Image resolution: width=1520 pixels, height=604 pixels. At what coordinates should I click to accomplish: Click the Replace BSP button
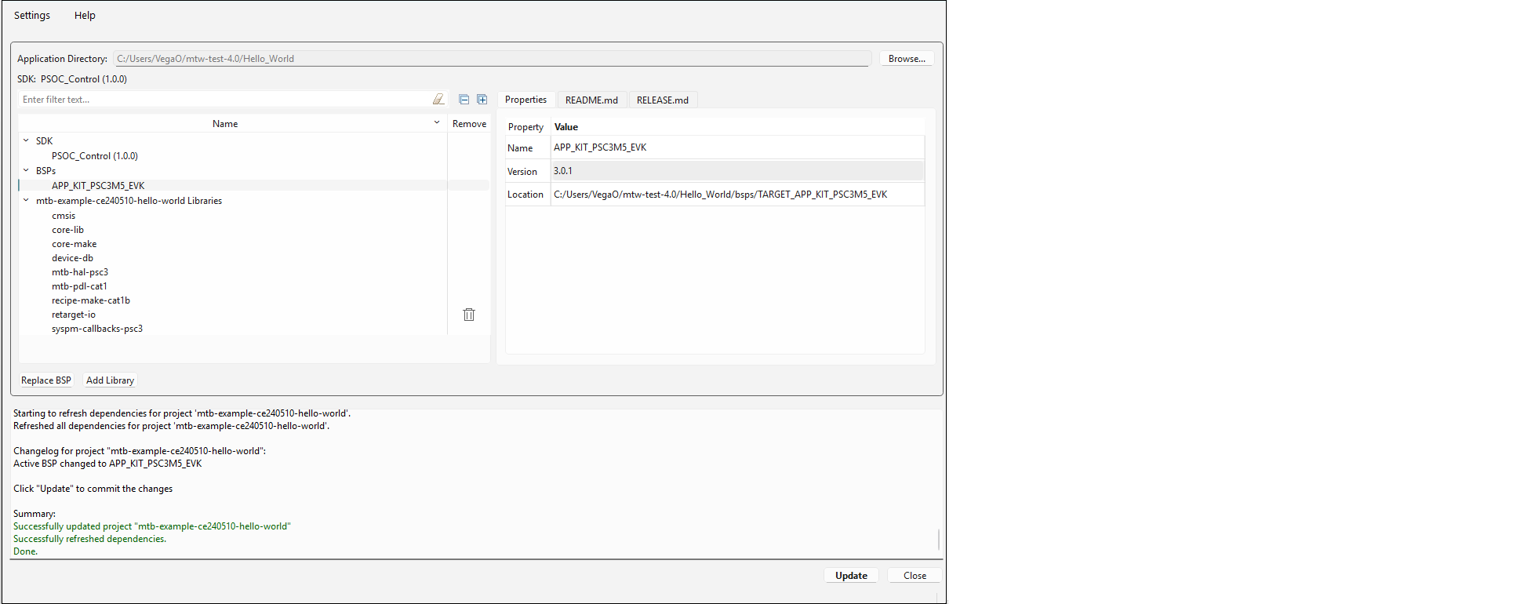pyautogui.click(x=46, y=380)
